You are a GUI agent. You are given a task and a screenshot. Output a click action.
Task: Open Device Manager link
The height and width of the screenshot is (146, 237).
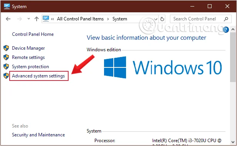coord(29,48)
